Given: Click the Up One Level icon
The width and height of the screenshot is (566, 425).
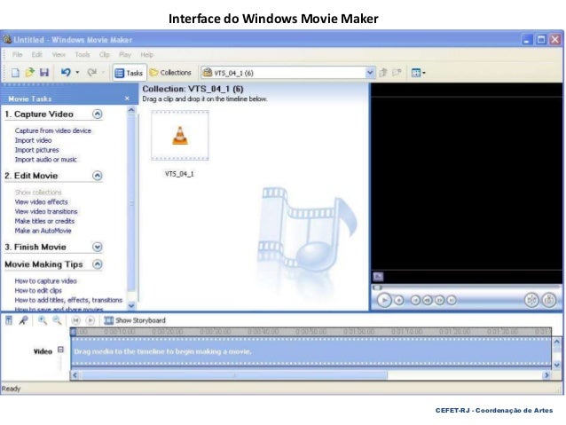Looking at the screenshot, I should click(383, 73).
